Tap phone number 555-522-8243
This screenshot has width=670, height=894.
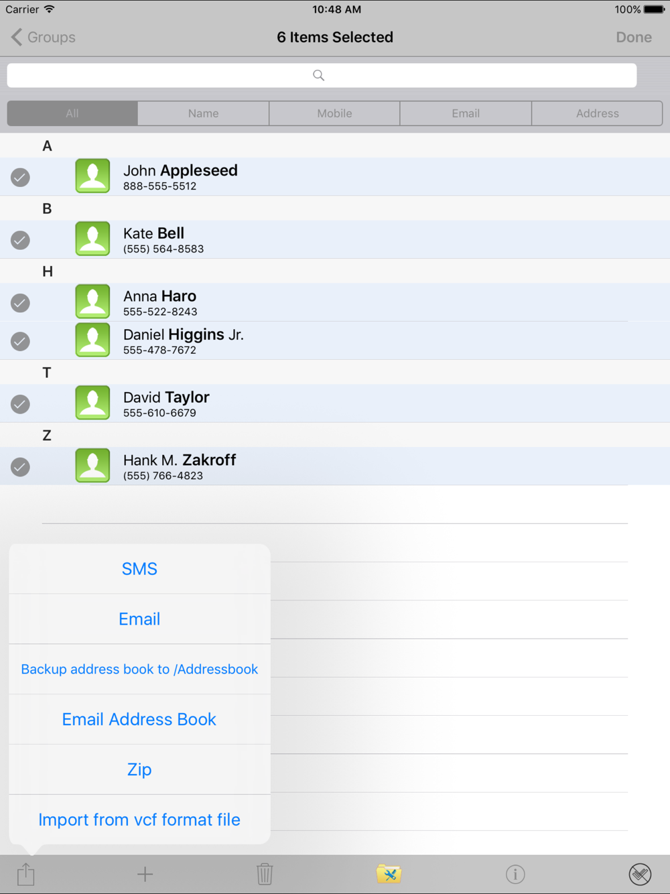coord(160,312)
